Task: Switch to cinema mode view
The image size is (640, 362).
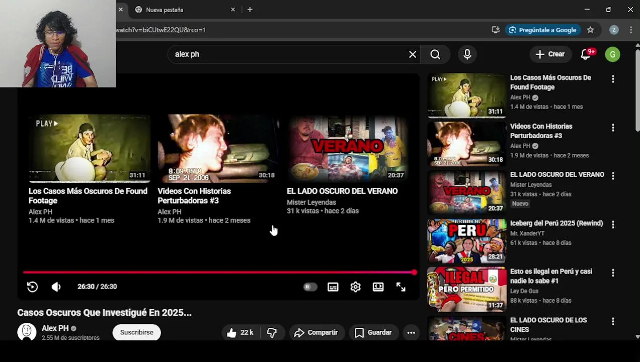Action: [378, 287]
